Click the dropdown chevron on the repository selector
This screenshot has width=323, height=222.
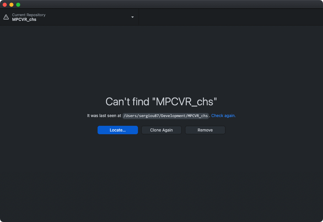pyautogui.click(x=132, y=17)
